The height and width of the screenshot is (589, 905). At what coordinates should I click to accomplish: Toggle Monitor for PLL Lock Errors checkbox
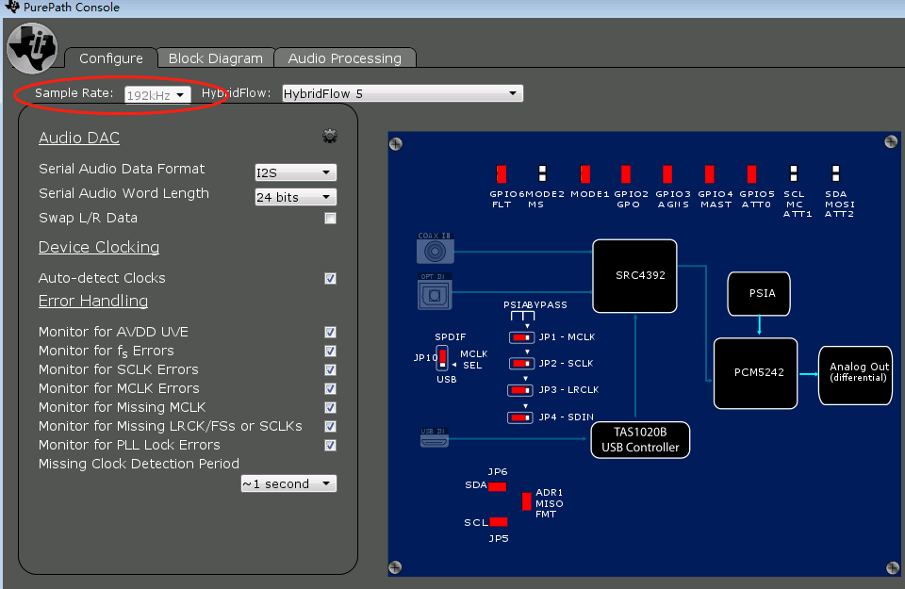tap(330, 446)
